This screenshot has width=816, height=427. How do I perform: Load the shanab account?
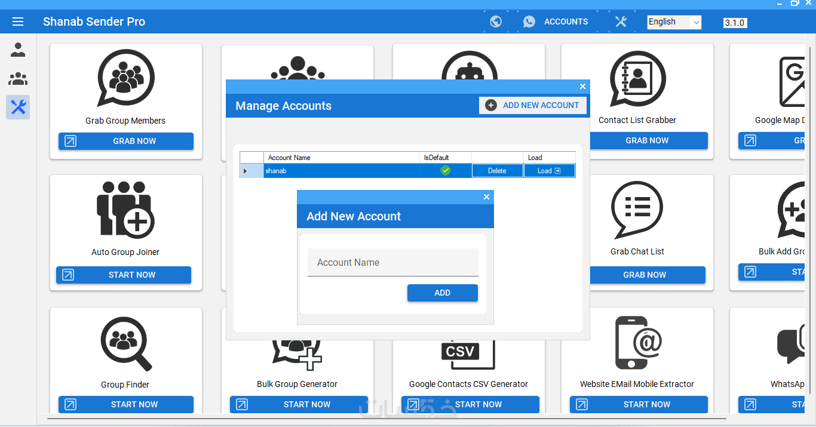click(549, 171)
